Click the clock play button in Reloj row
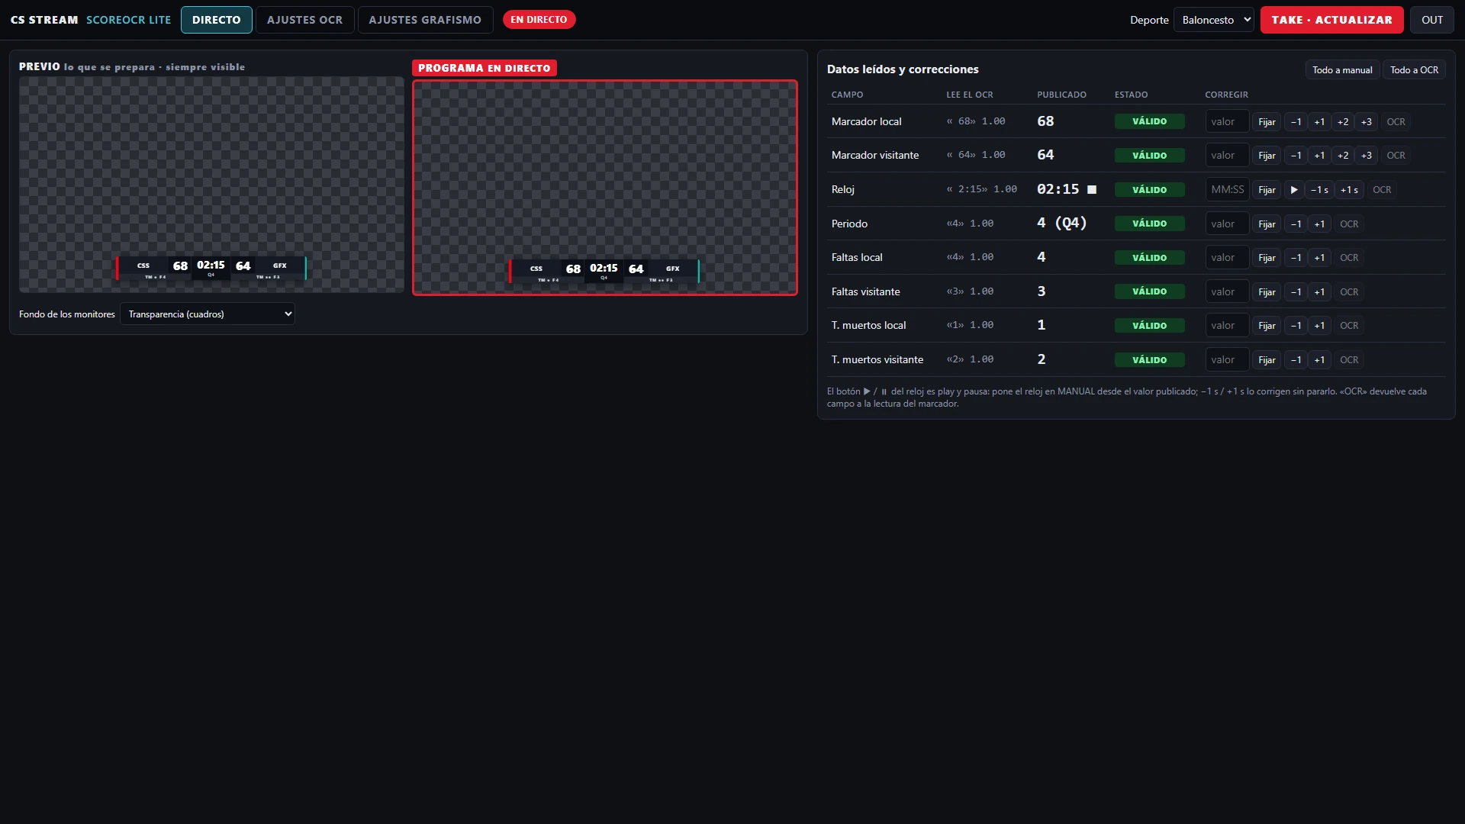 [x=1294, y=190]
